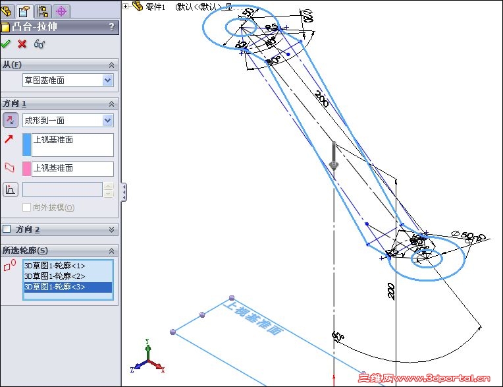Switch to the PropertyManager tab
503x387 pixels.
24,11
